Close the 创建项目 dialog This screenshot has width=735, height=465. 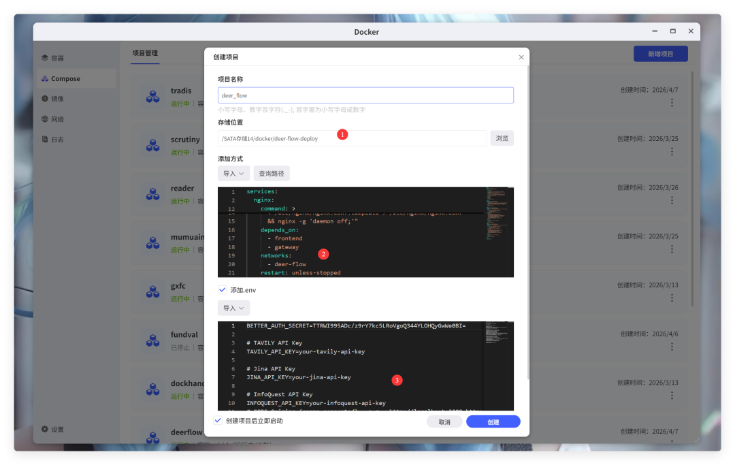tap(521, 57)
